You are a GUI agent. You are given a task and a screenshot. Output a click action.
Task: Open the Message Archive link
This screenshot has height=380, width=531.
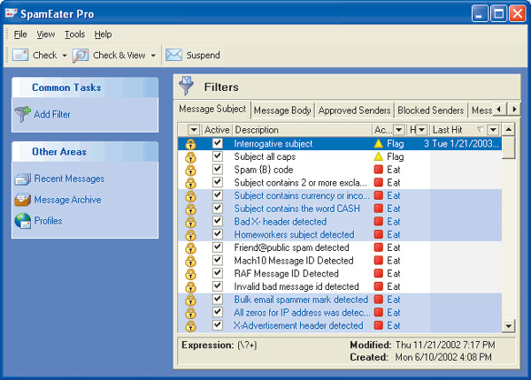(x=68, y=200)
